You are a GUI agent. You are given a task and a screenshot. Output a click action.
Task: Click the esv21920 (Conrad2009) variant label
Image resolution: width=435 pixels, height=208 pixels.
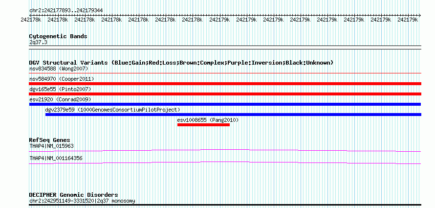[x=60, y=99]
